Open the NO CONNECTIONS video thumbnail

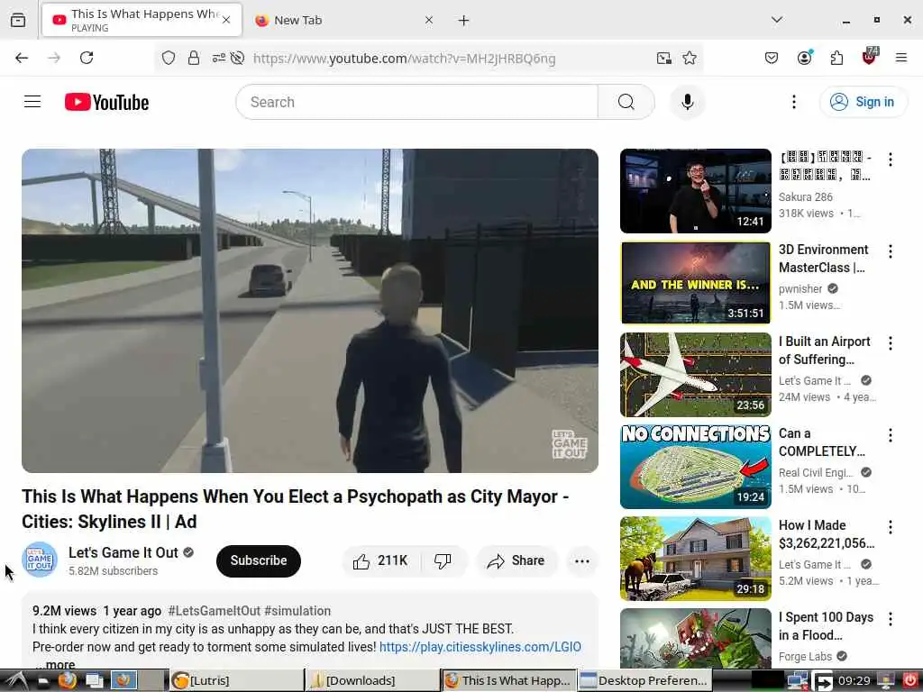pyautogui.click(x=695, y=467)
